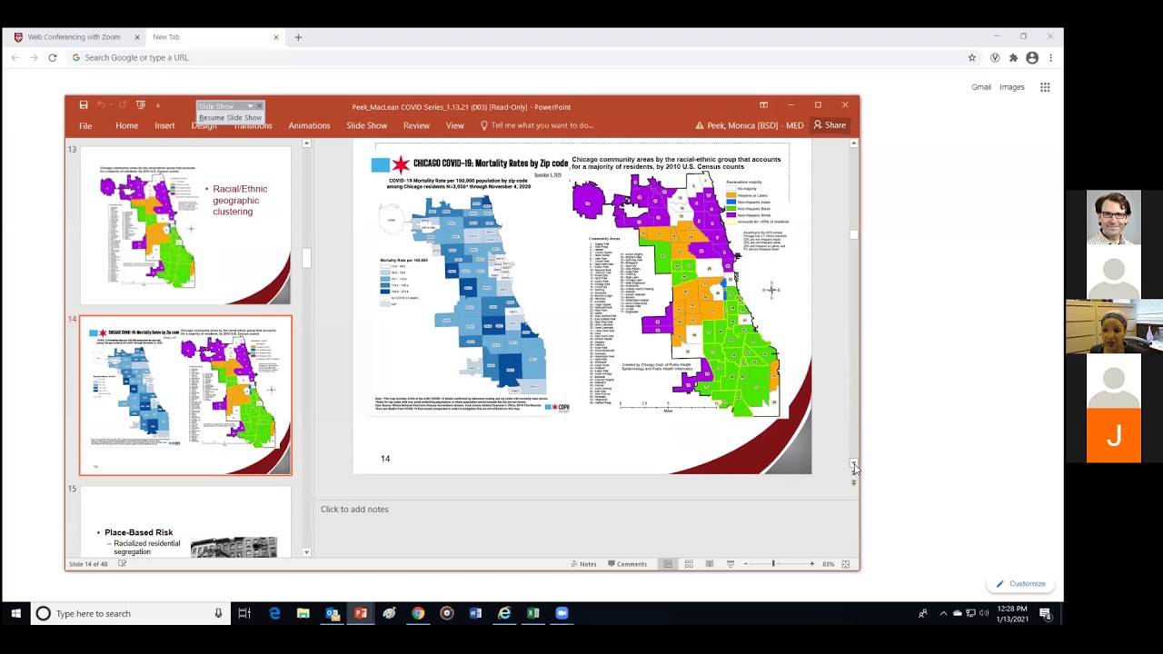Toggle Comments pane in status bar
The height and width of the screenshot is (654, 1163).
(x=626, y=564)
